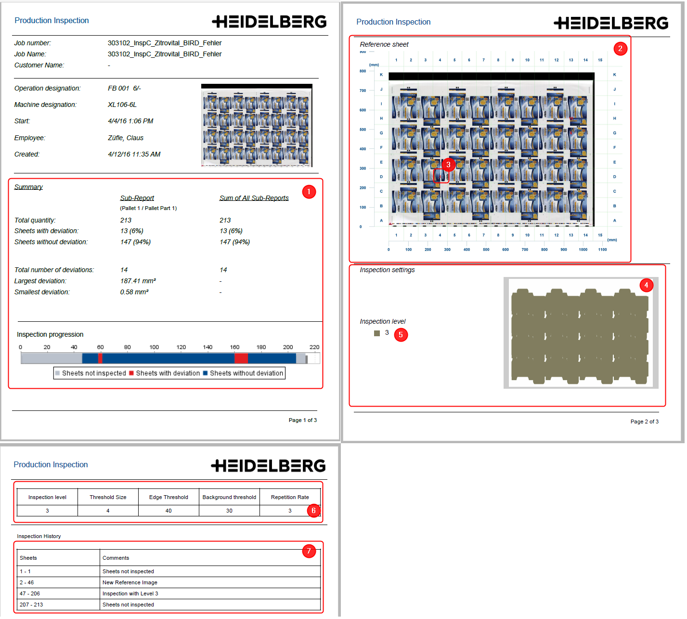Click the Sub-Report underlined heading
Screen dimensions: 687x619
[137, 198]
